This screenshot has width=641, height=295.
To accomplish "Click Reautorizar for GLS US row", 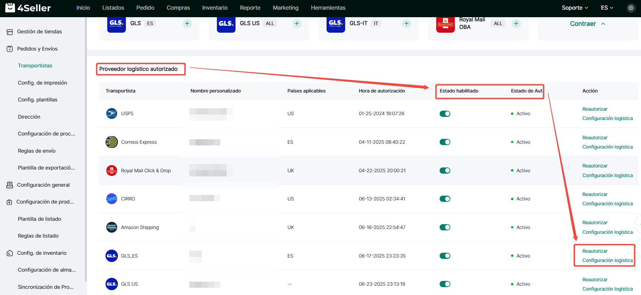I will [x=595, y=280].
